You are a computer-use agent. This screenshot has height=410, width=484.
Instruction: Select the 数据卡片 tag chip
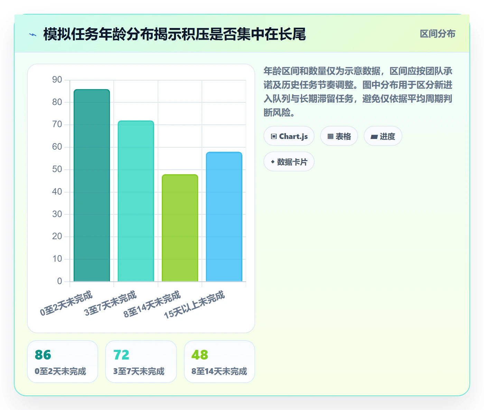click(289, 162)
